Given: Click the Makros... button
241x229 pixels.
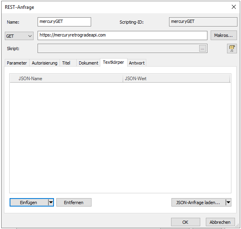Looking at the screenshot, I should point(223,35).
